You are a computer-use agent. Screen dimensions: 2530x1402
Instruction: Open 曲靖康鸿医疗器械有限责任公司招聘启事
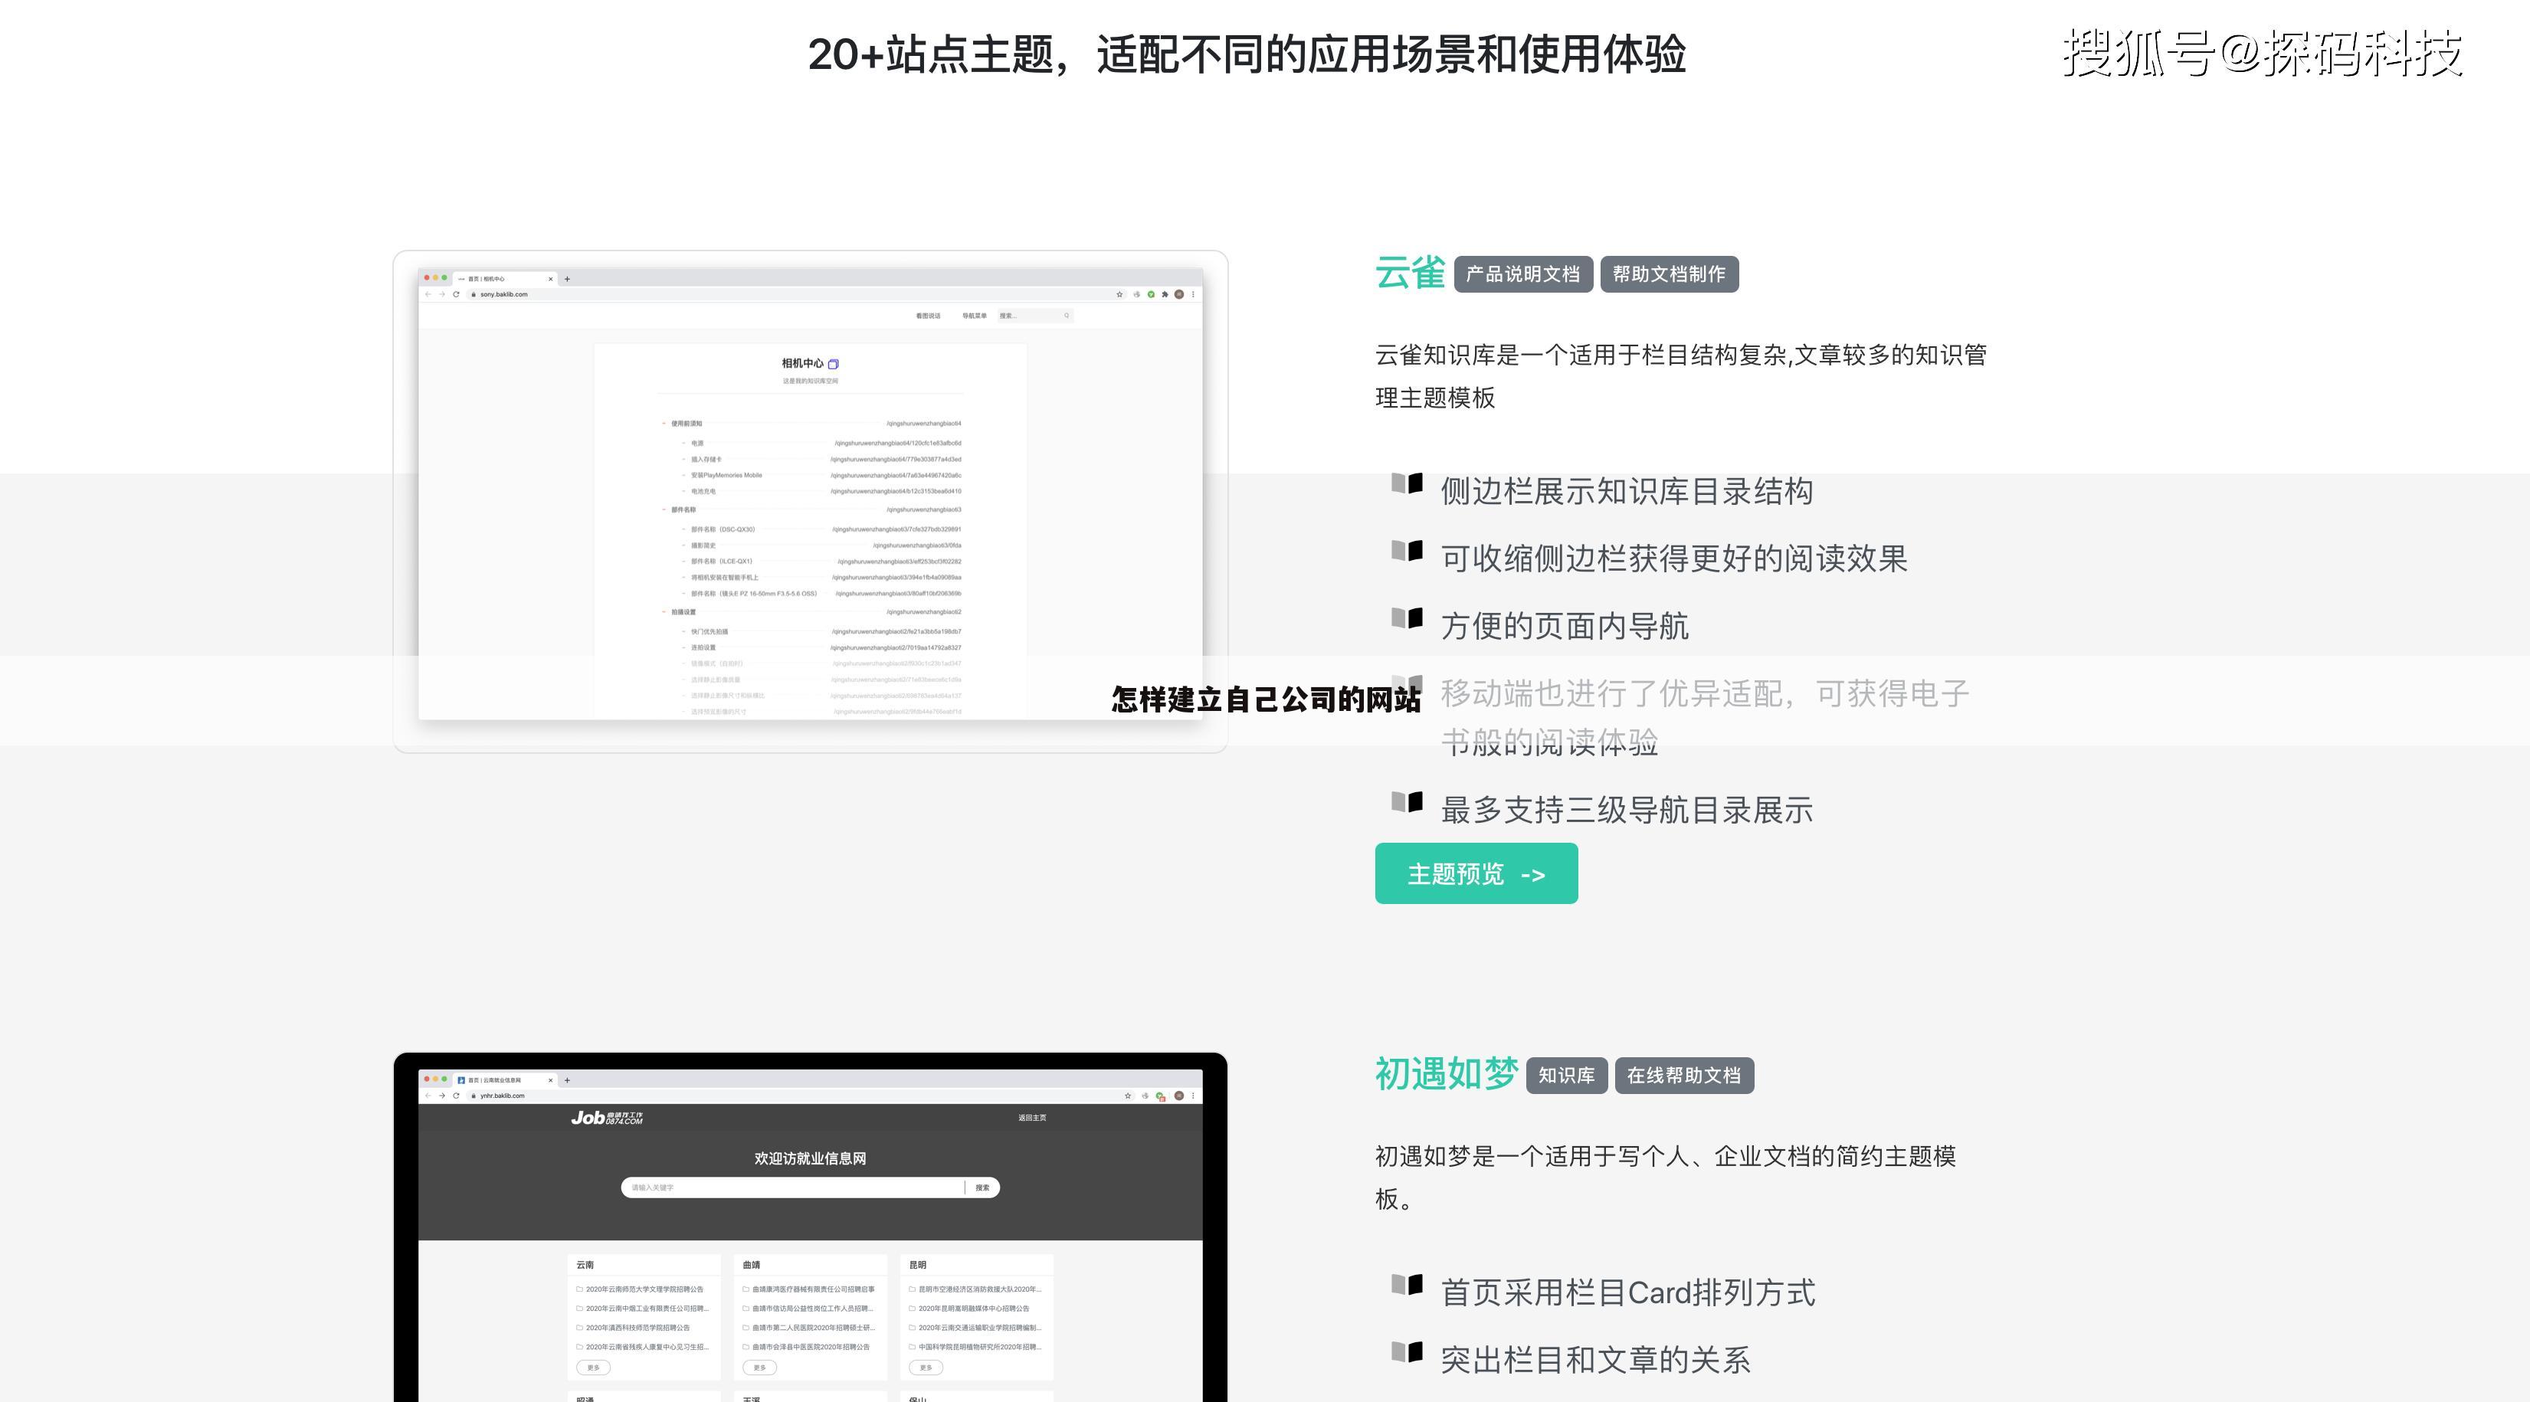(813, 1290)
